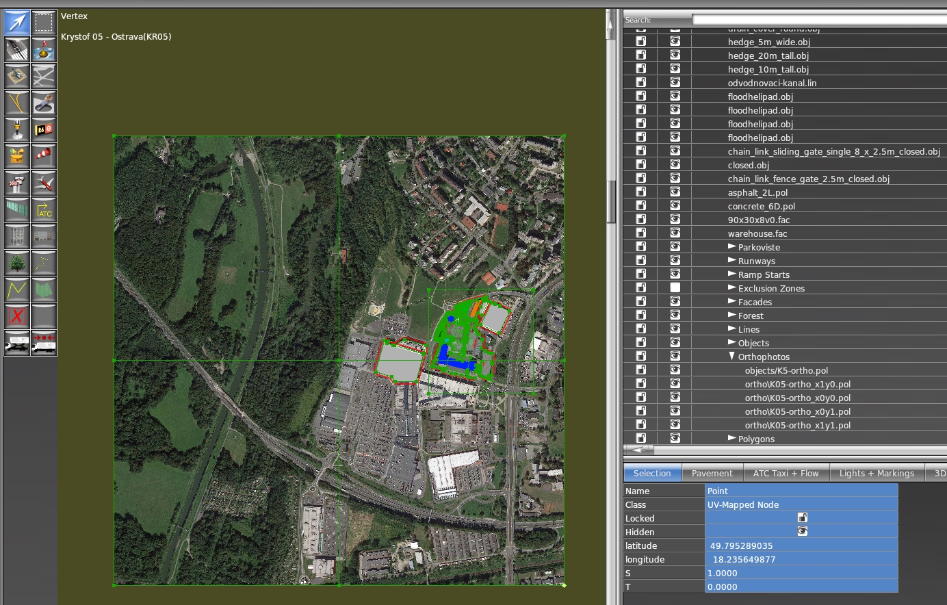This screenshot has width=947, height=605.
Task: Toggle Hidden property in Selection panel
Action: pos(802,531)
